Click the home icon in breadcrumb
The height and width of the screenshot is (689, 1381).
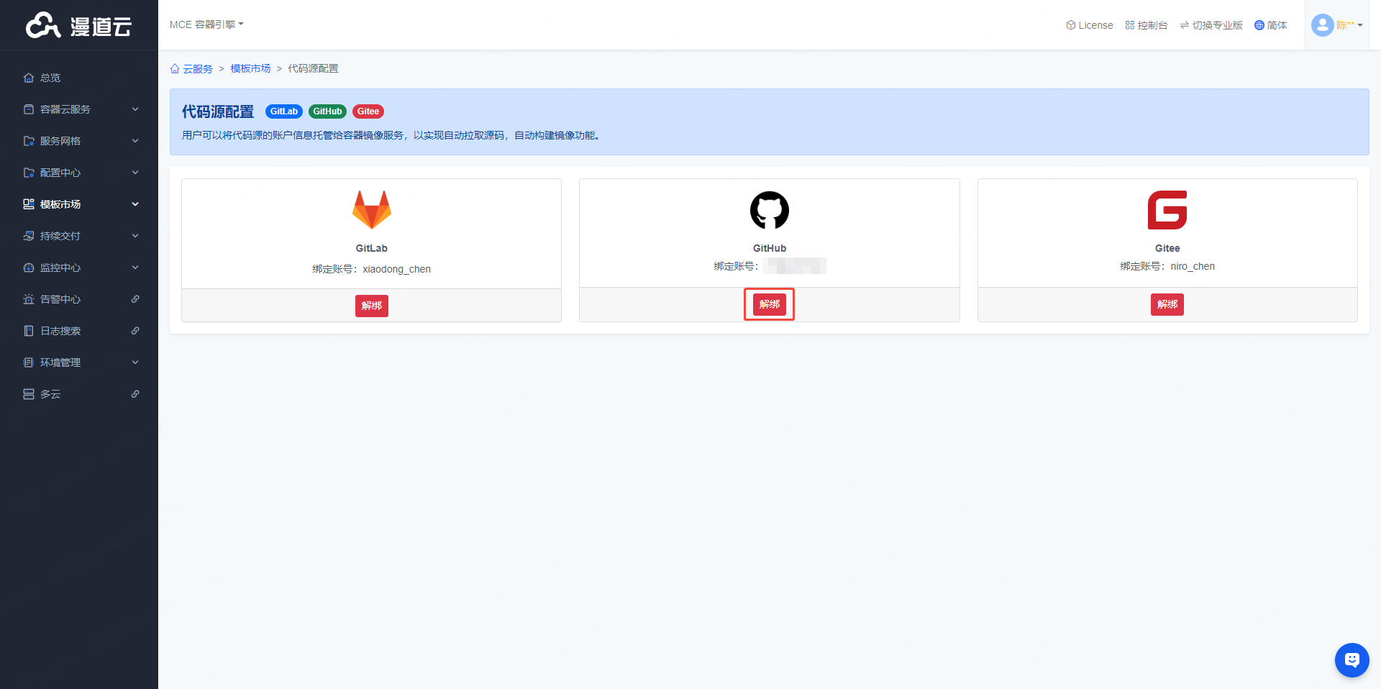point(175,69)
